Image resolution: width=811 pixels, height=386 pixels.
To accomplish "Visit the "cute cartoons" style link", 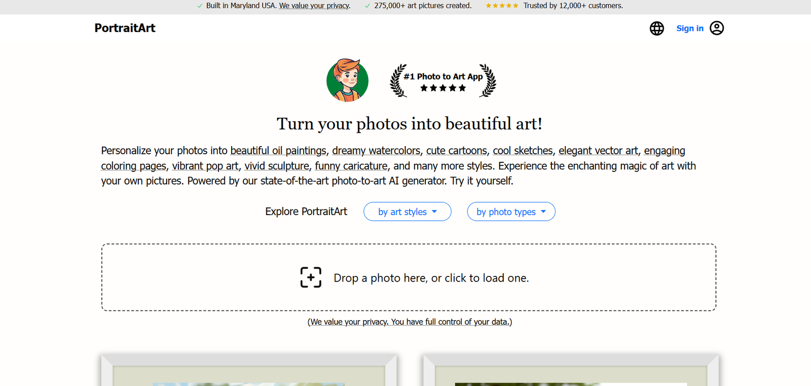I will [x=456, y=151].
